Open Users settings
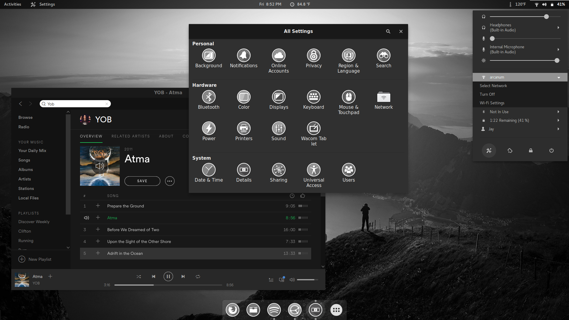This screenshot has width=569, height=320. 349,173
